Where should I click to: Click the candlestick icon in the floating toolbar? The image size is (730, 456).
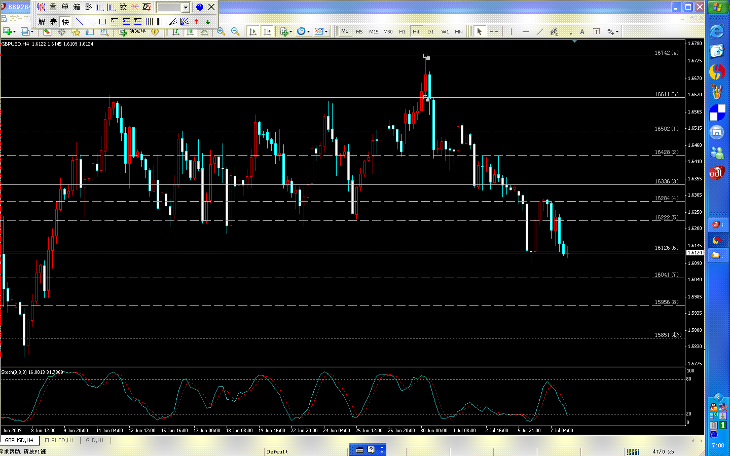41,7
